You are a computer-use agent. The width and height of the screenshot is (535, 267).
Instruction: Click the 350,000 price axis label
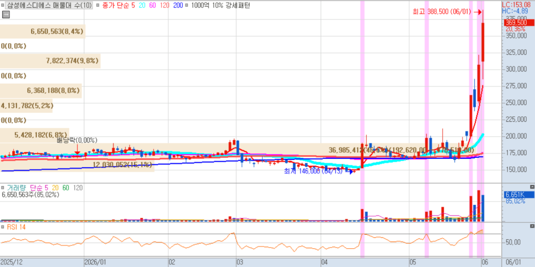(518, 35)
